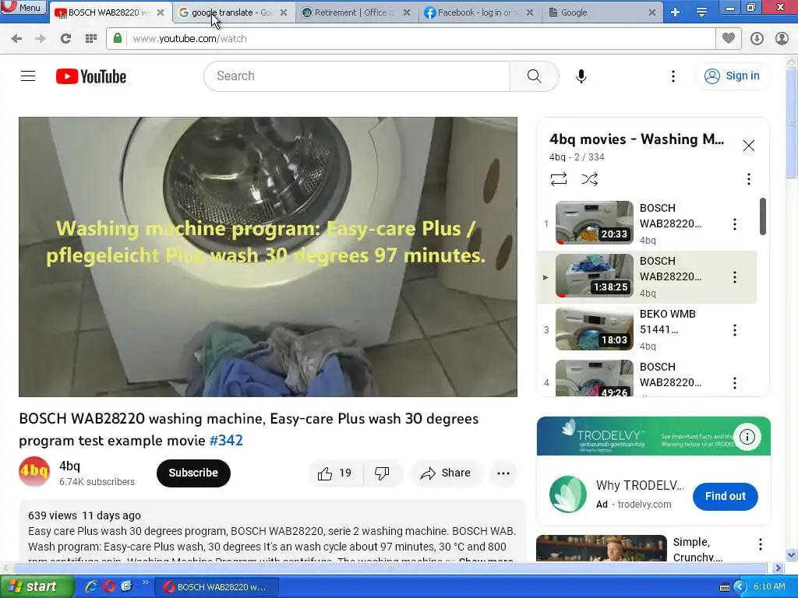The image size is (798, 598).
Task: Open the YouTube hamburger guide menu
Action: coord(28,76)
